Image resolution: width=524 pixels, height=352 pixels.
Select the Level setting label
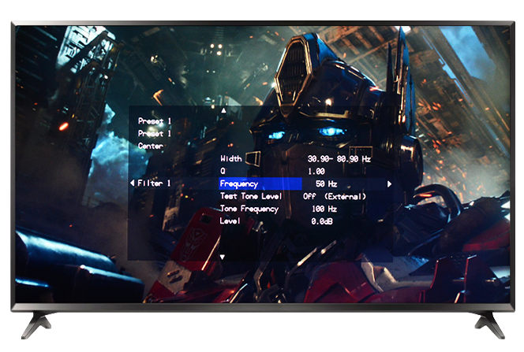pos(231,221)
